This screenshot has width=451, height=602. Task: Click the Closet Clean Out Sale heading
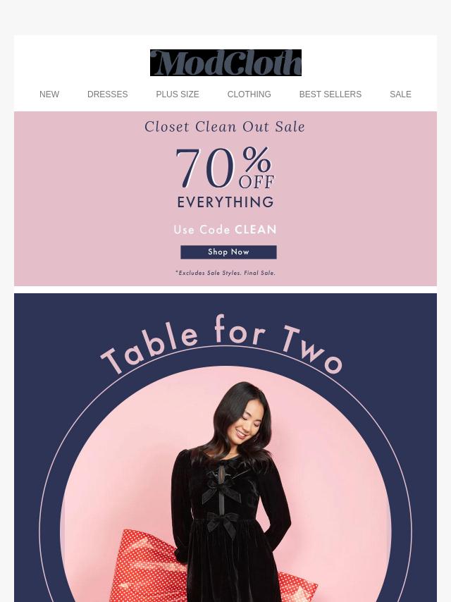click(x=225, y=127)
